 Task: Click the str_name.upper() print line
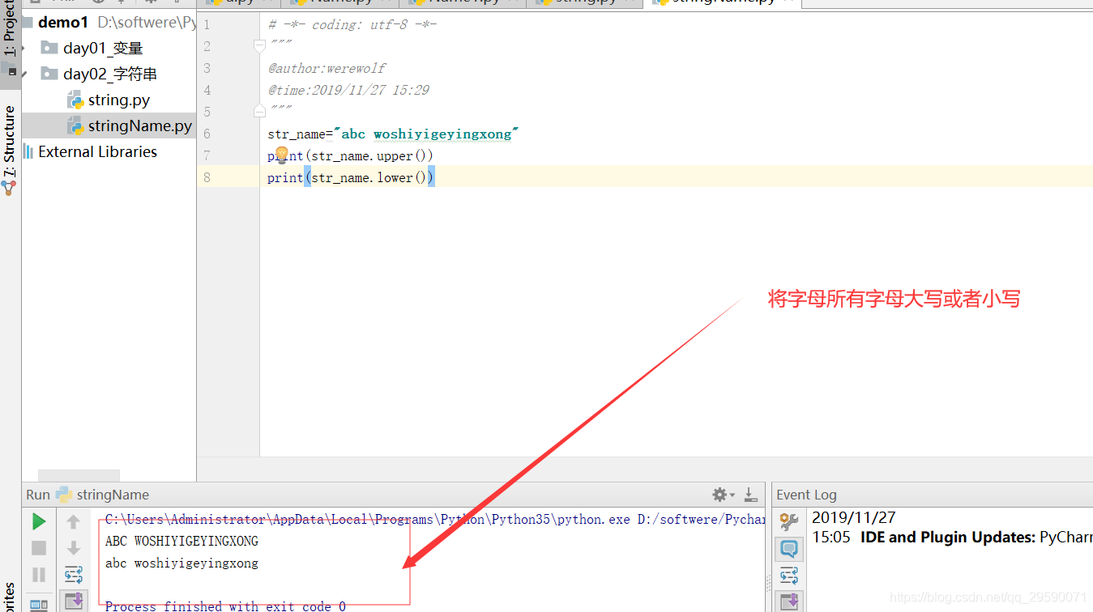point(350,155)
